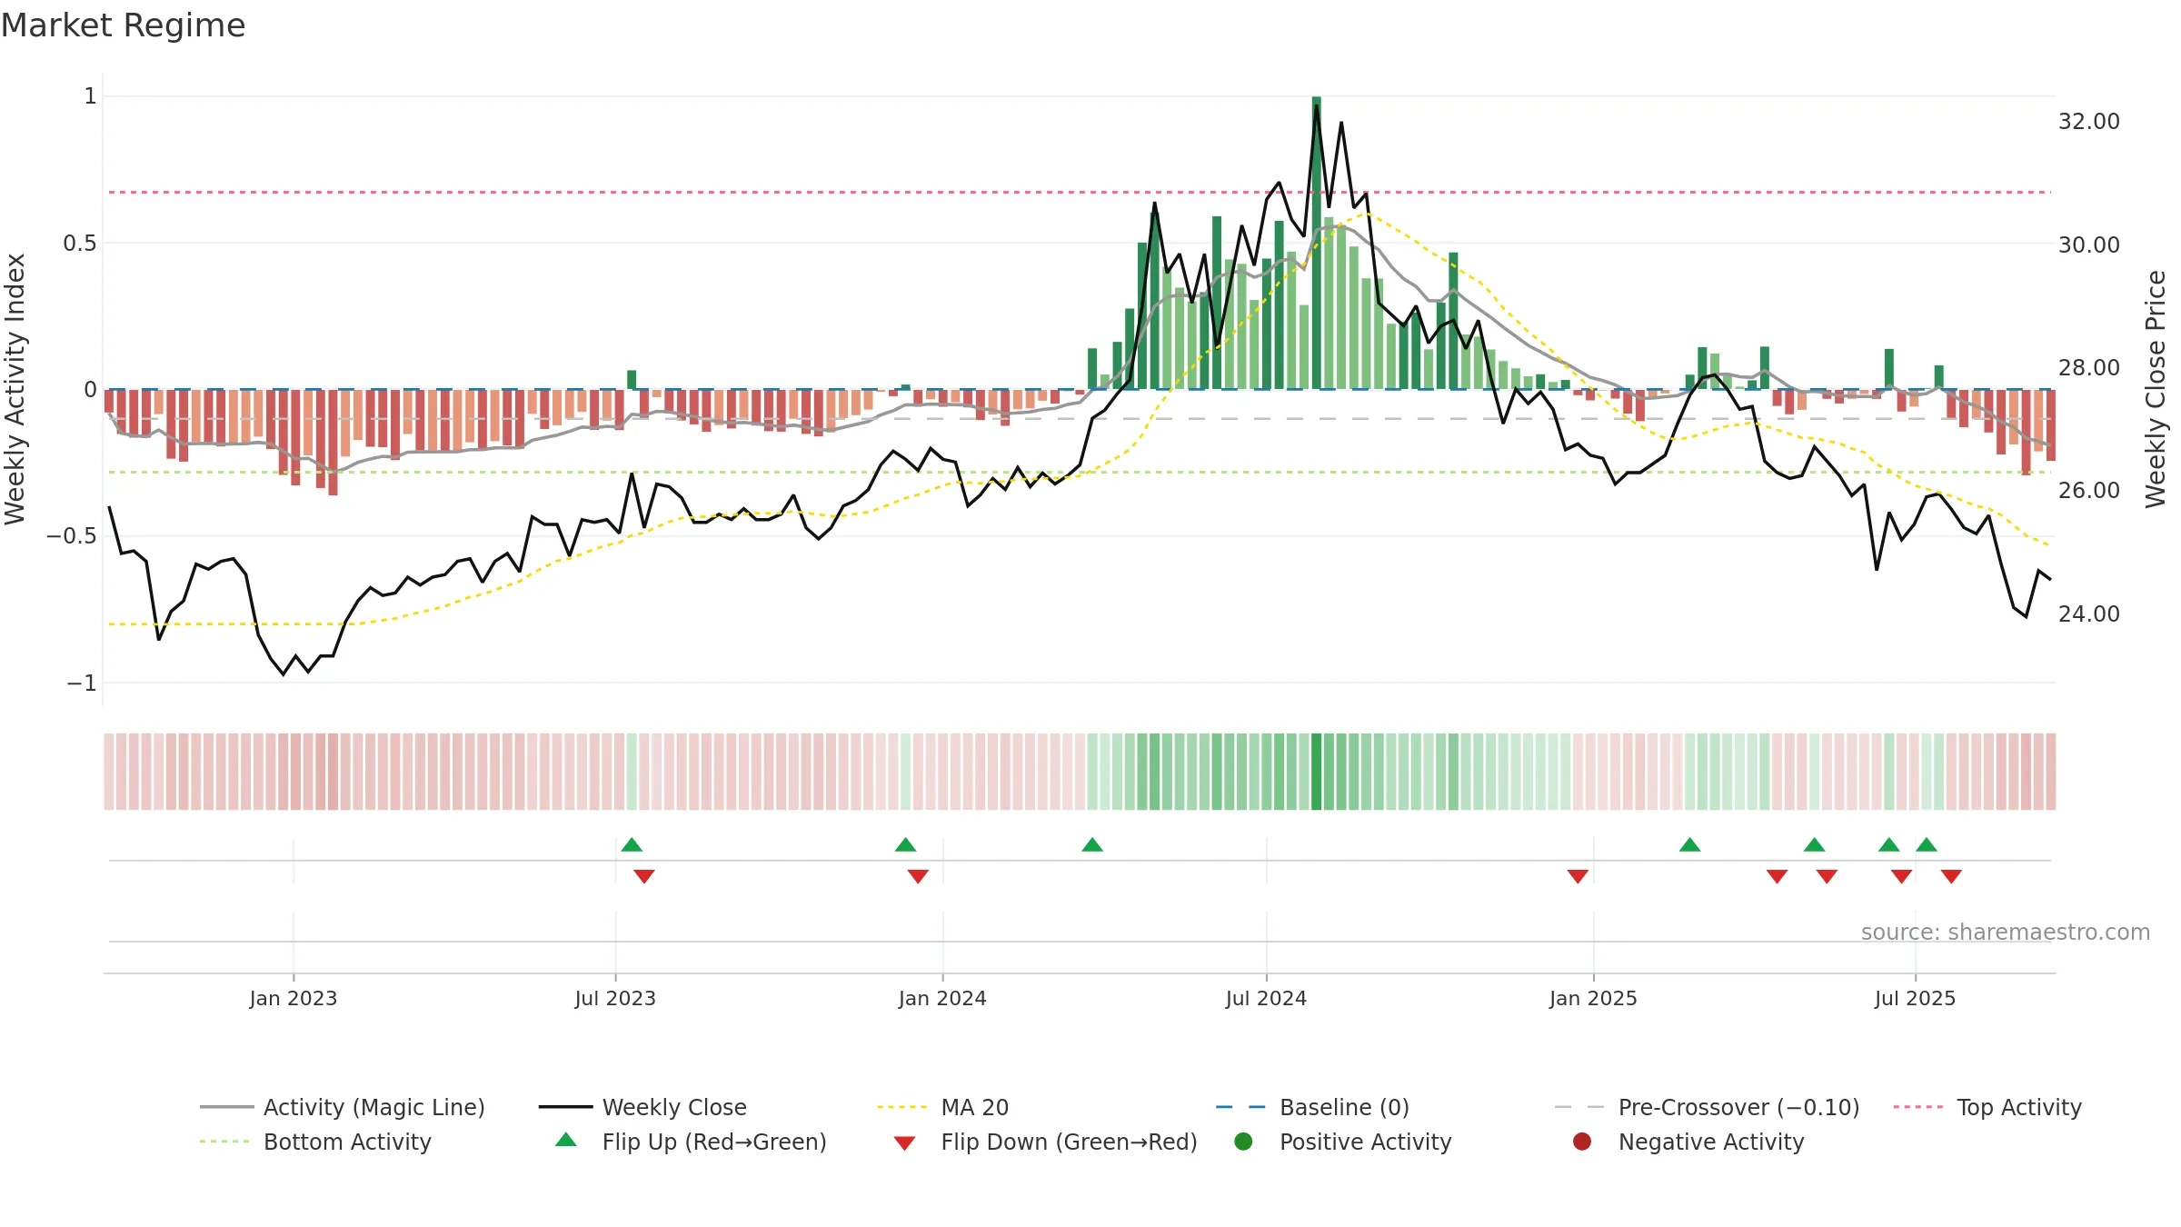Click the Jan 2025 x-axis label
This screenshot has width=2181, height=1227.
click(x=1593, y=999)
